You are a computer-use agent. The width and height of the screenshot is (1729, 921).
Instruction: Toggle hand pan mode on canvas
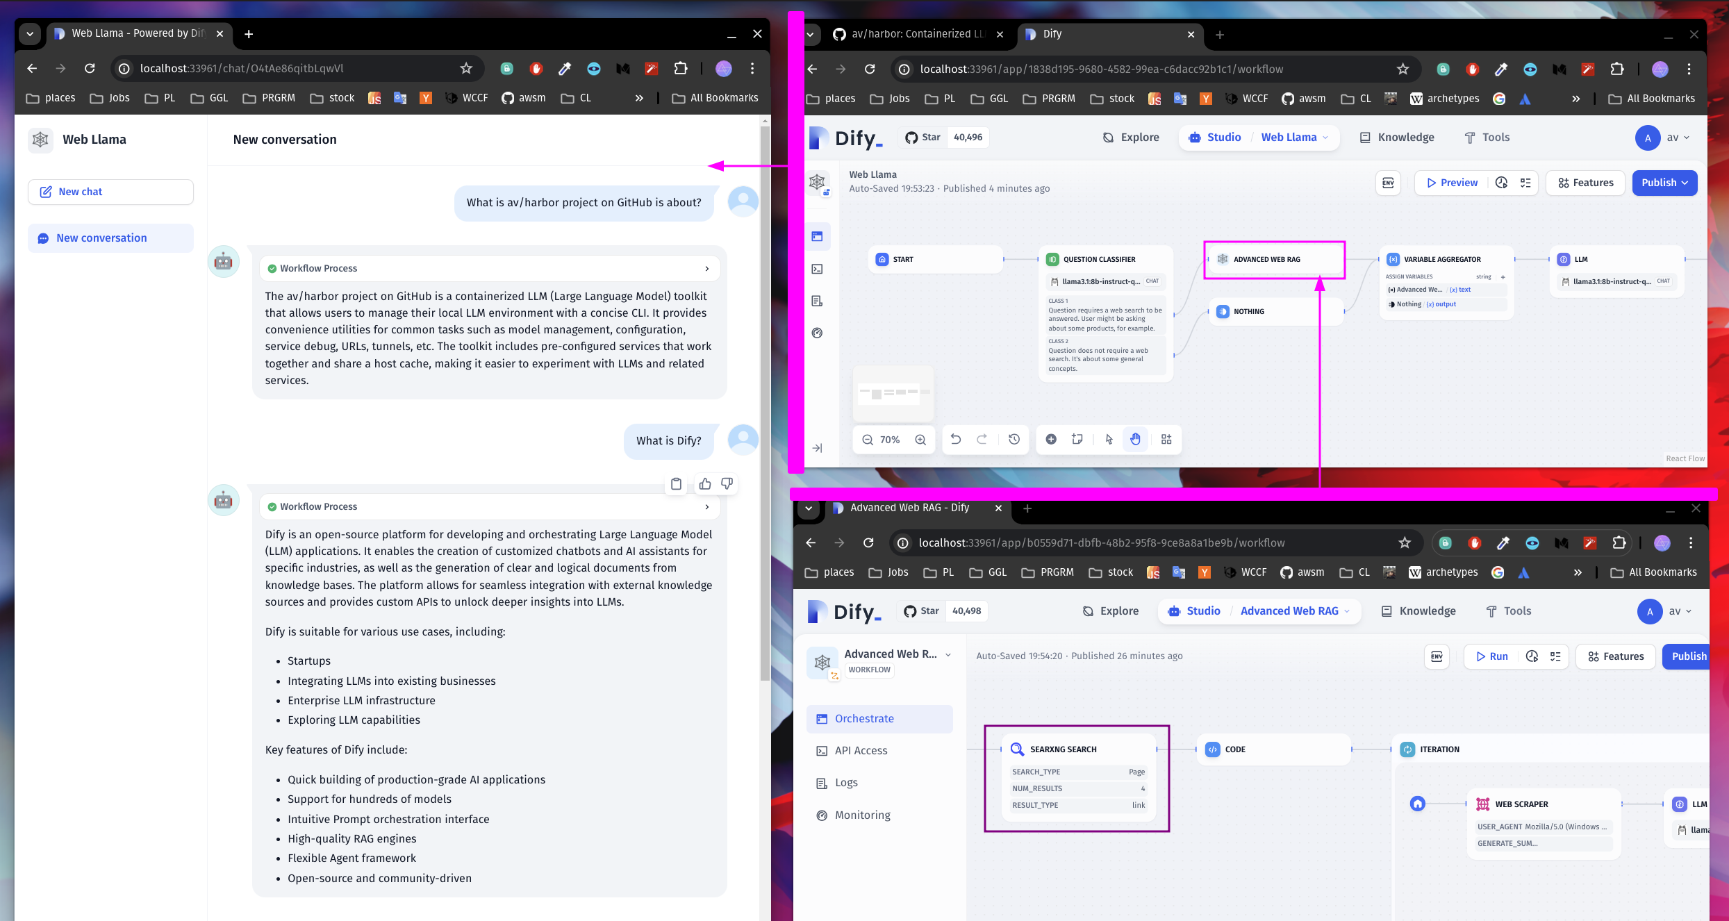point(1135,439)
